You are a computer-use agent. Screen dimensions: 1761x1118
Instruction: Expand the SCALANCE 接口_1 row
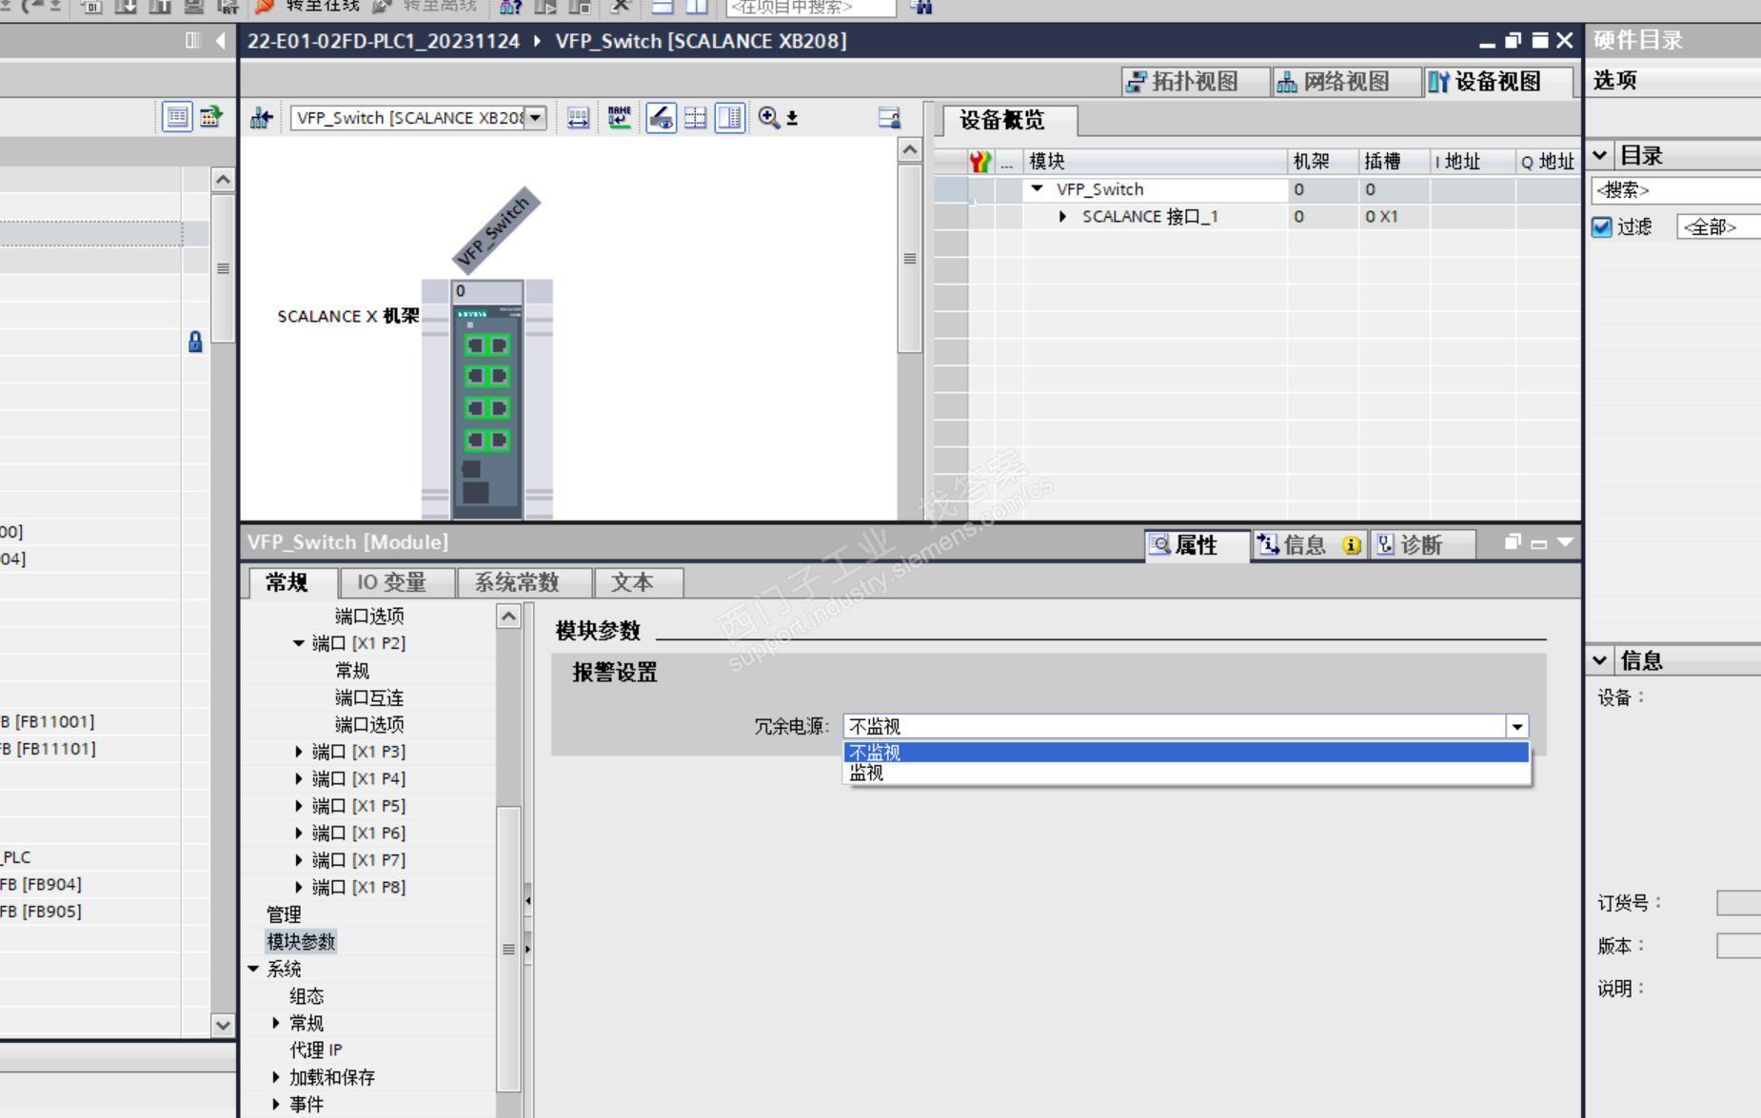(x=1063, y=217)
